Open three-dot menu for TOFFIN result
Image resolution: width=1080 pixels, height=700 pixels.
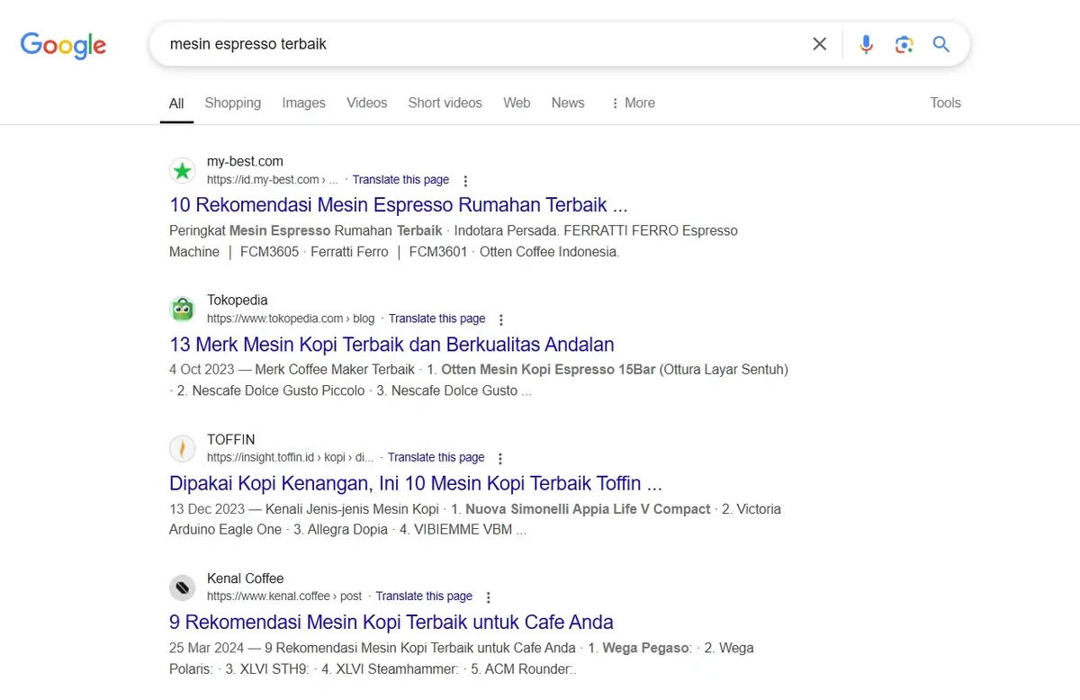pyautogui.click(x=500, y=459)
